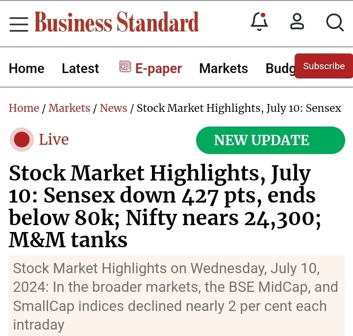Tap the BSE MidCap summary paragraph
Screen dimensions: 353x336
(176, 297)
